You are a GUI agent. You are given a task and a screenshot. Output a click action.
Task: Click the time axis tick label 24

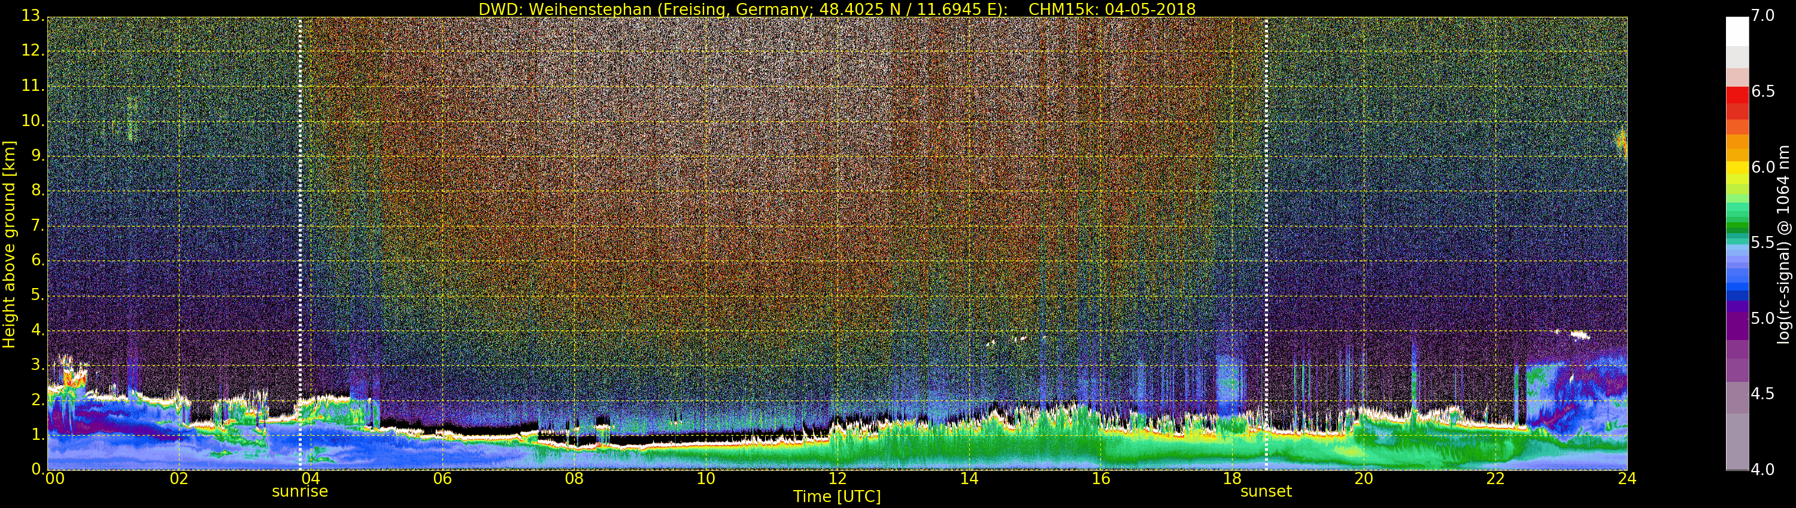point(1627,478)
